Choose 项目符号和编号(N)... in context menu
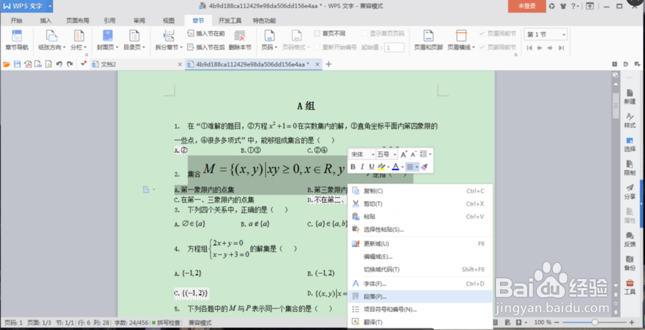 pyautogui.click(x=420, y=309)
